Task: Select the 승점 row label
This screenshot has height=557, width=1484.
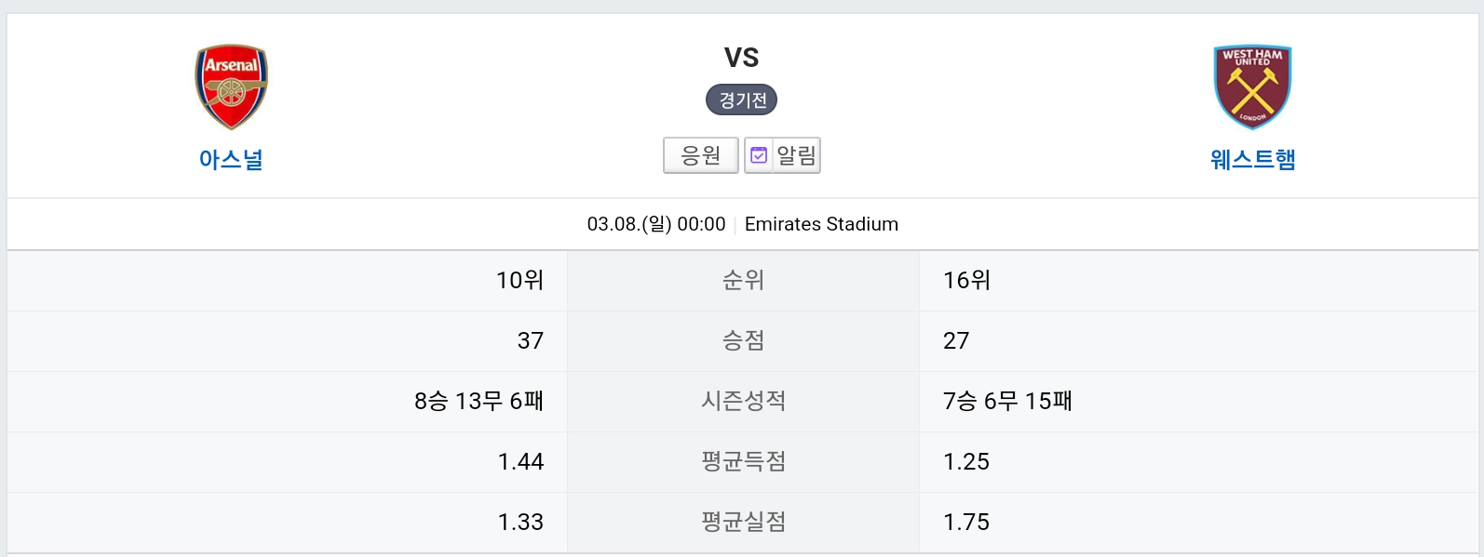Action: [x=743, y=340]
